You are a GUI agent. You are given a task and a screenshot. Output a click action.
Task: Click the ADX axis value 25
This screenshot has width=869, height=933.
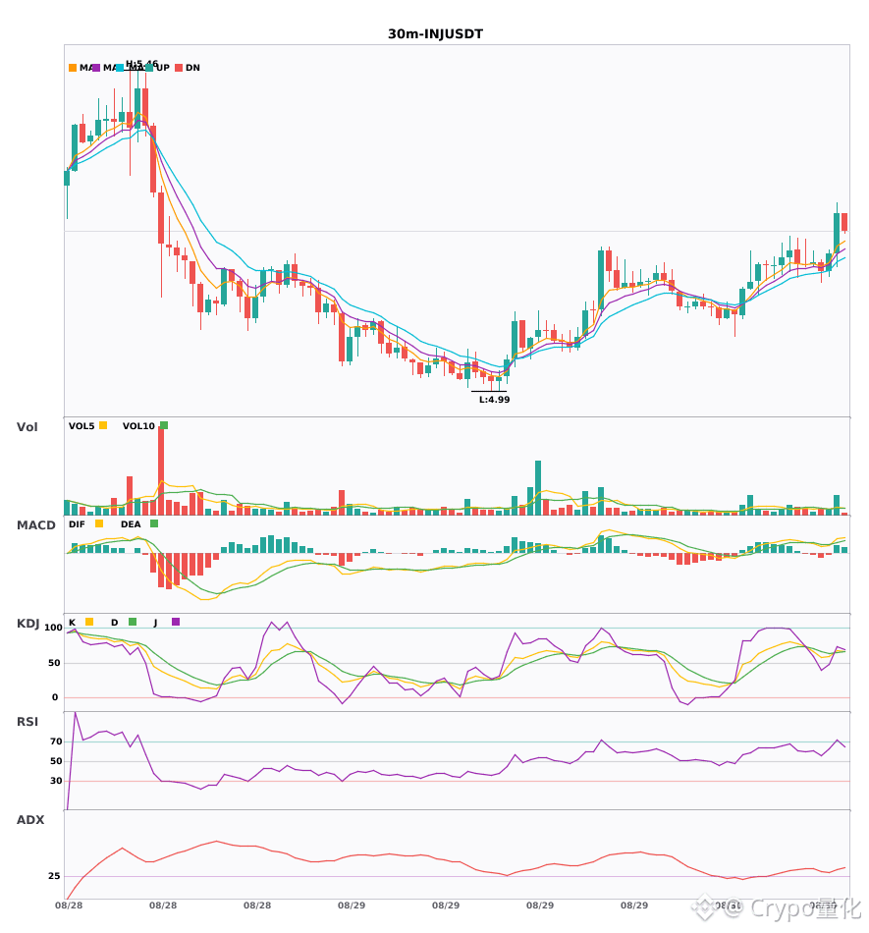tap(54, 876)
